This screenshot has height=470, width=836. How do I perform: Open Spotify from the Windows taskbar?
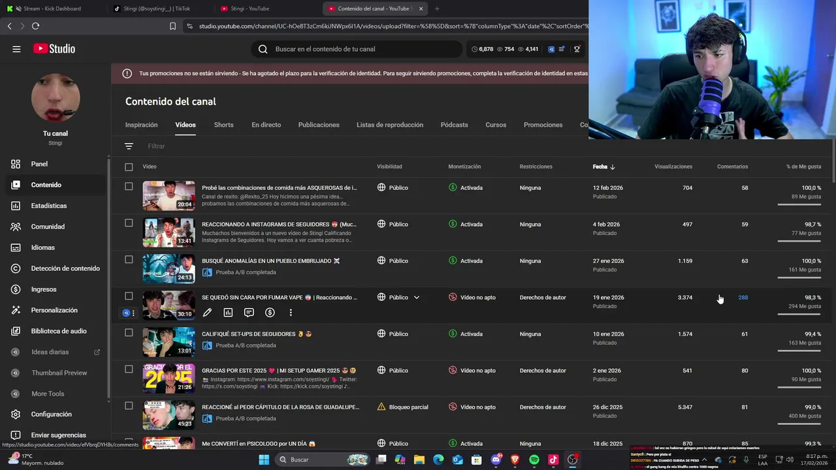click(x=534, y=460)
